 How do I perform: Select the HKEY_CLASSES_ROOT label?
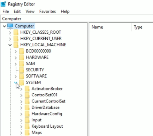41,32
